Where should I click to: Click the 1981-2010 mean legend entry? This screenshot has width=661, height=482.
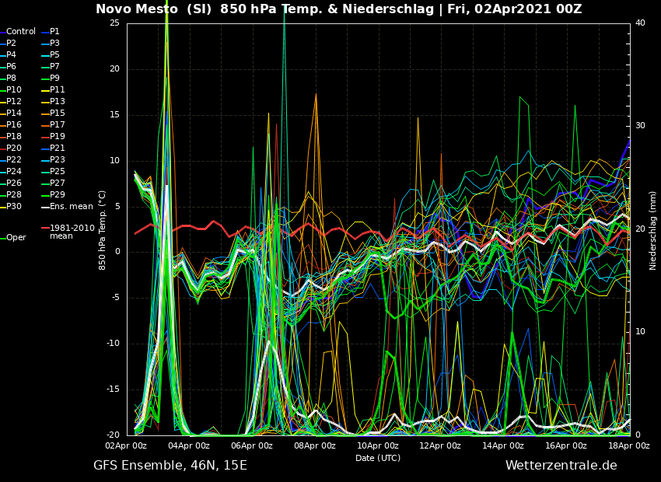click(x=72, y=232)
